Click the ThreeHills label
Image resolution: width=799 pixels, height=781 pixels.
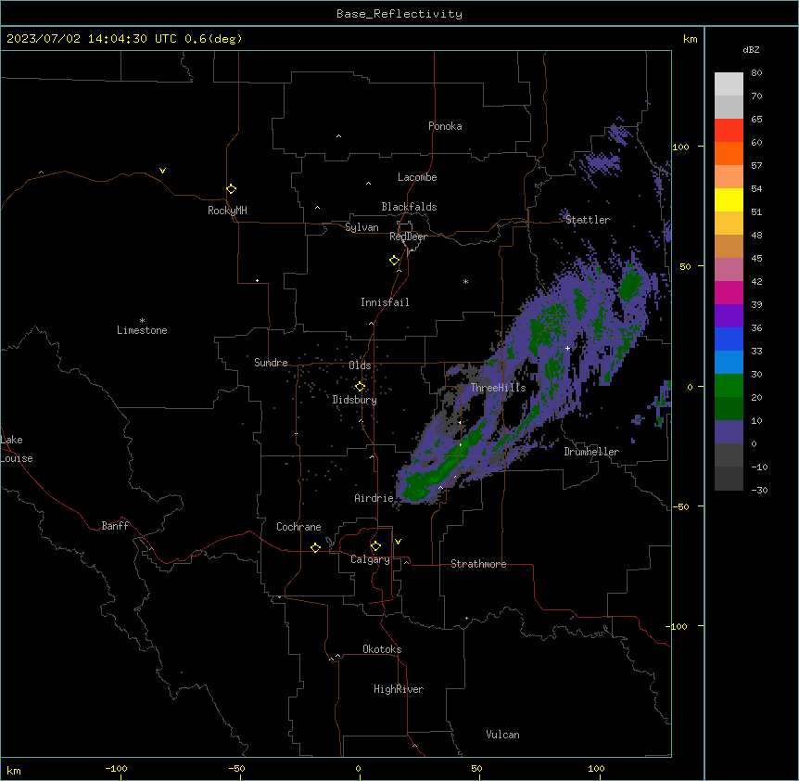499,388
